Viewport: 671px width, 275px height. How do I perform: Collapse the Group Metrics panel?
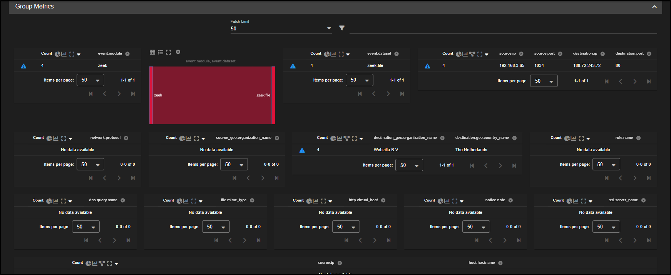[654, 7]
